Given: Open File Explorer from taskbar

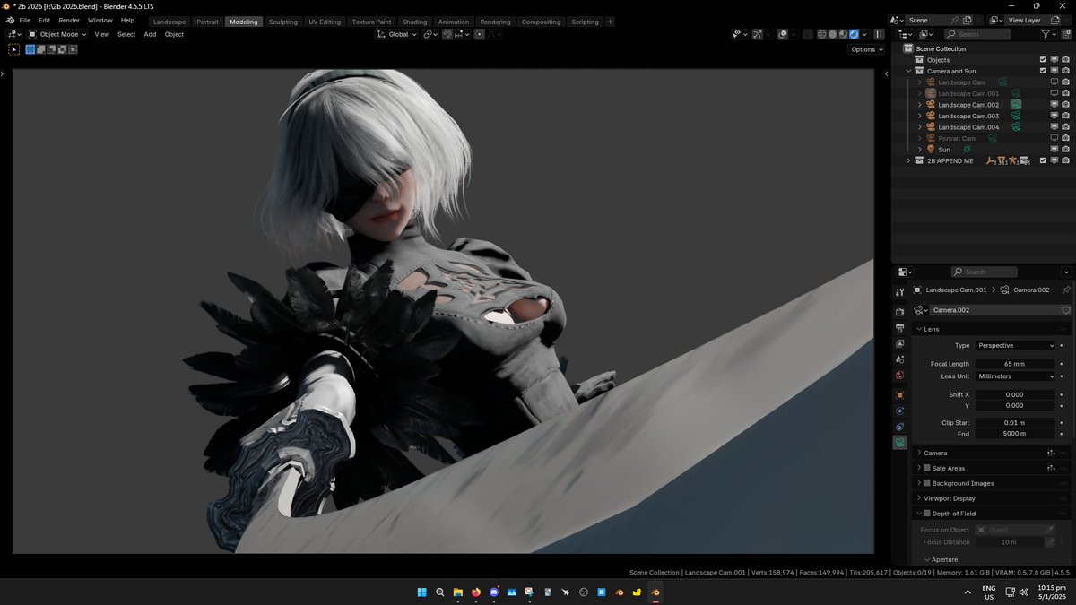Looking at the screenshot, I should coord(457,592).
